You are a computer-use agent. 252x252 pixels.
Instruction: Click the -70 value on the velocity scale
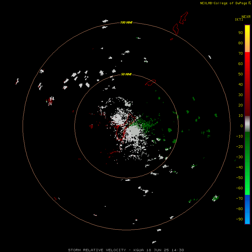tap(239, 199)
